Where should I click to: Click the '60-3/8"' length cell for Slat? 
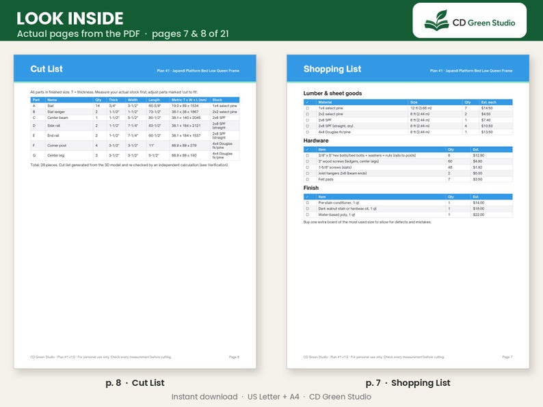[155, 106]
